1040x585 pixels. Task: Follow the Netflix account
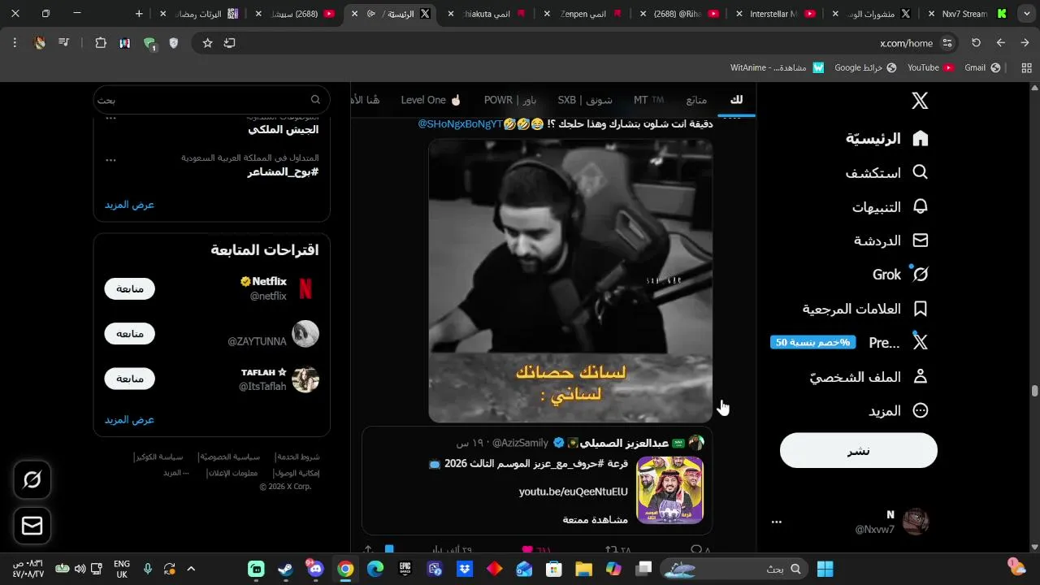(x=129, y=288)
